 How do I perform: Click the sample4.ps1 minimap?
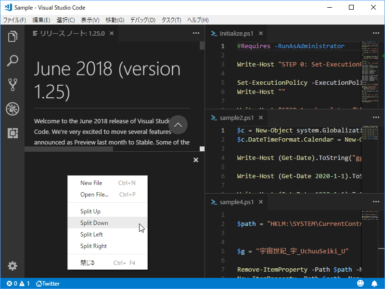[x=370, y=215]
